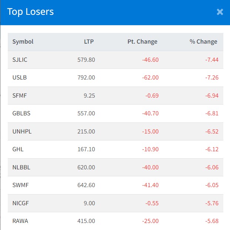
Task: Close the Top Losers dialog
Action: (220, 12)
